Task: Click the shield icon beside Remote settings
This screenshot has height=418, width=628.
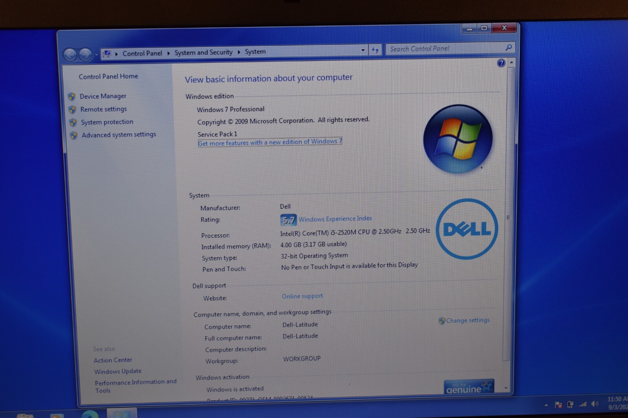Action: [x=72, y=109]
